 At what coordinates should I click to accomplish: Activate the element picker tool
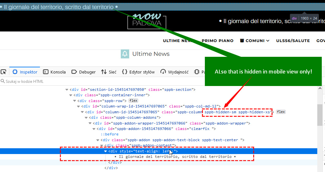[x=4, y=72]
